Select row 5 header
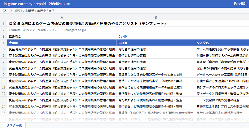 (3, 49)
